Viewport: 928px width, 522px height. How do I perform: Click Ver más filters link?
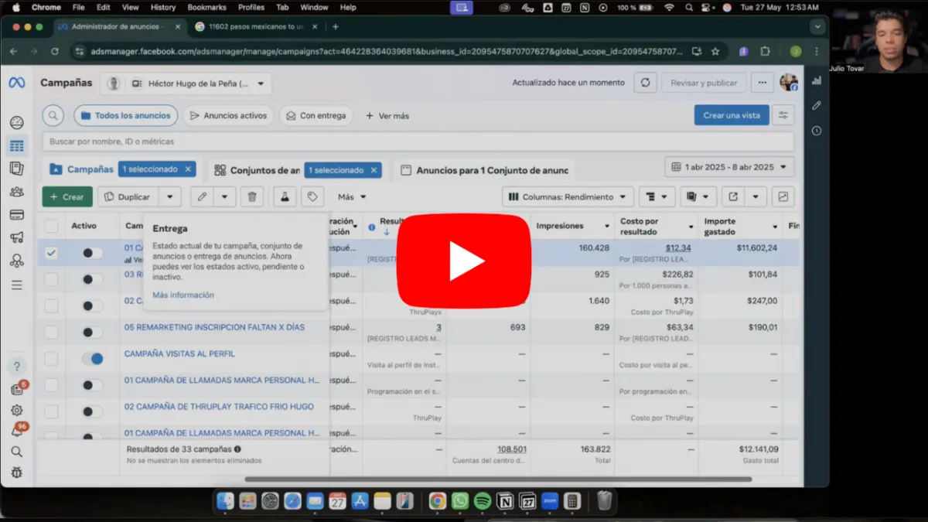click(387, 116)
